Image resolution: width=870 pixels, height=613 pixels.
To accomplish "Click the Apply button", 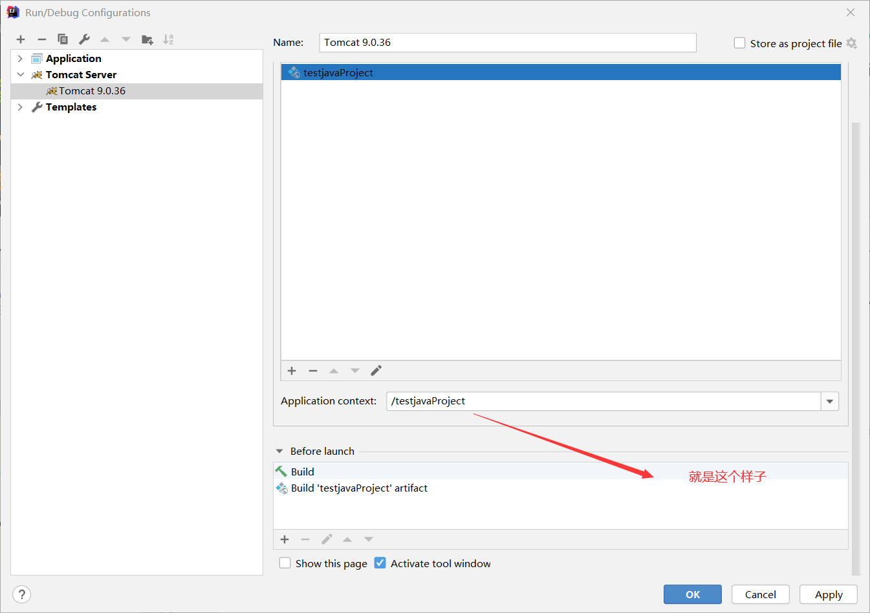I will (829, 594).
